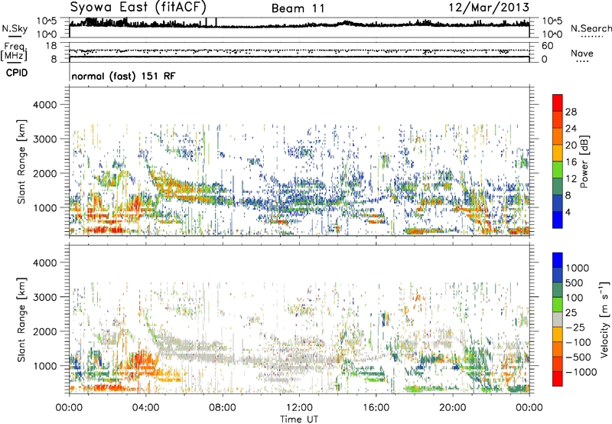Click the 'Velocity [m s-1]' colorbar title

604,319
